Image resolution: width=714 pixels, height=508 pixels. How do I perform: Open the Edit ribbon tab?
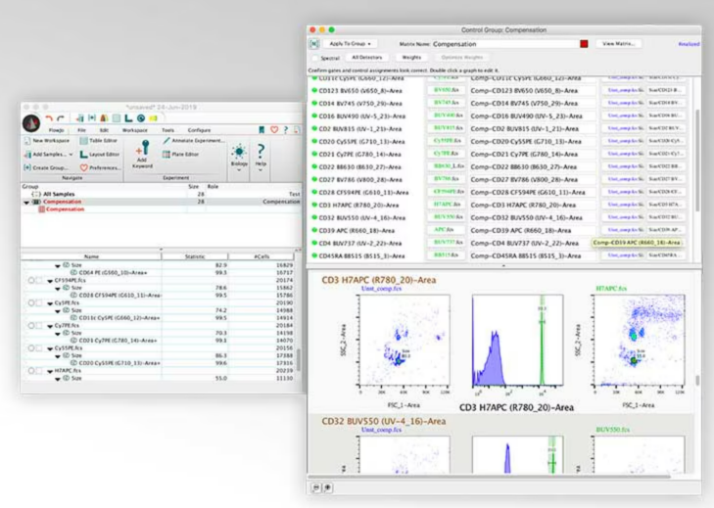pos(104,130)
